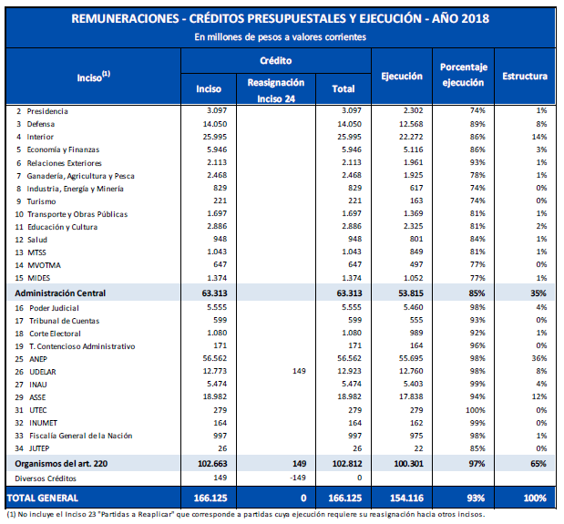
Task: Click the 'Porcentaje ejecución' column header
Action: (463, 75)
